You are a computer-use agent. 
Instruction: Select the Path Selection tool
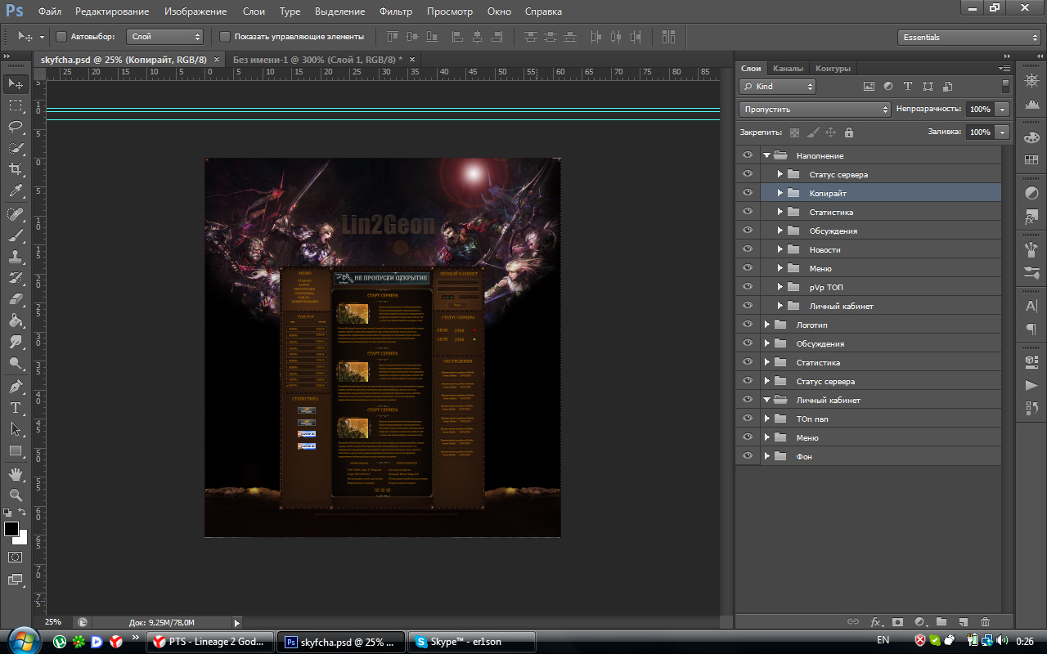pyautogui.click(x=16, y=429)
